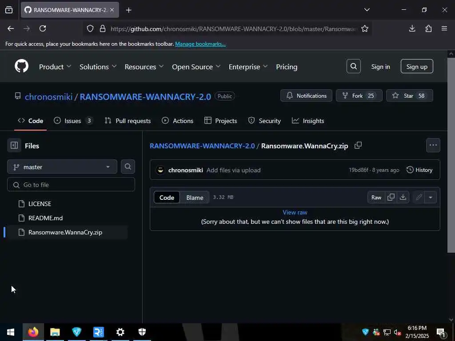Fork the repository button
The image size is (455, 341).
tap(359, 96)
